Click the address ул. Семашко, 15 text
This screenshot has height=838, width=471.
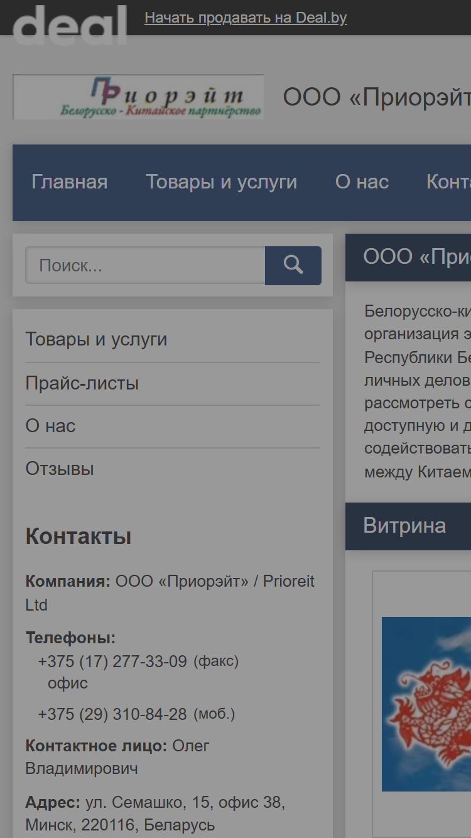tap(155, 814)
